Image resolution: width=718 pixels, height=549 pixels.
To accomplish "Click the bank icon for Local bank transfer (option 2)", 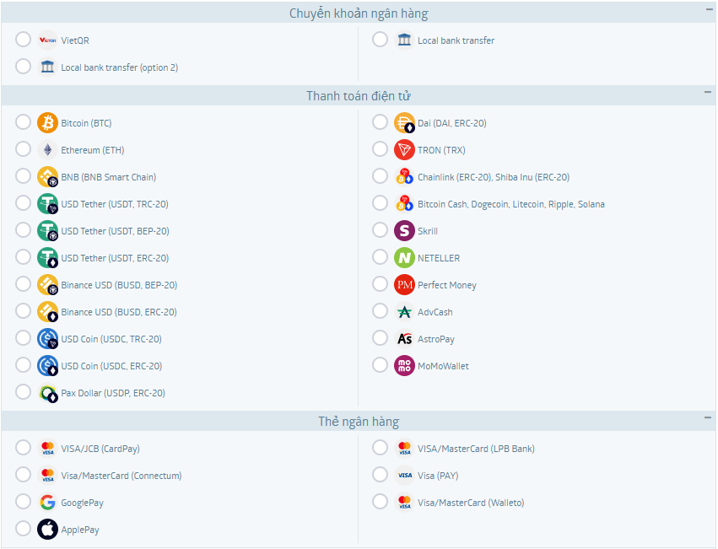I will tap(47, 67).
